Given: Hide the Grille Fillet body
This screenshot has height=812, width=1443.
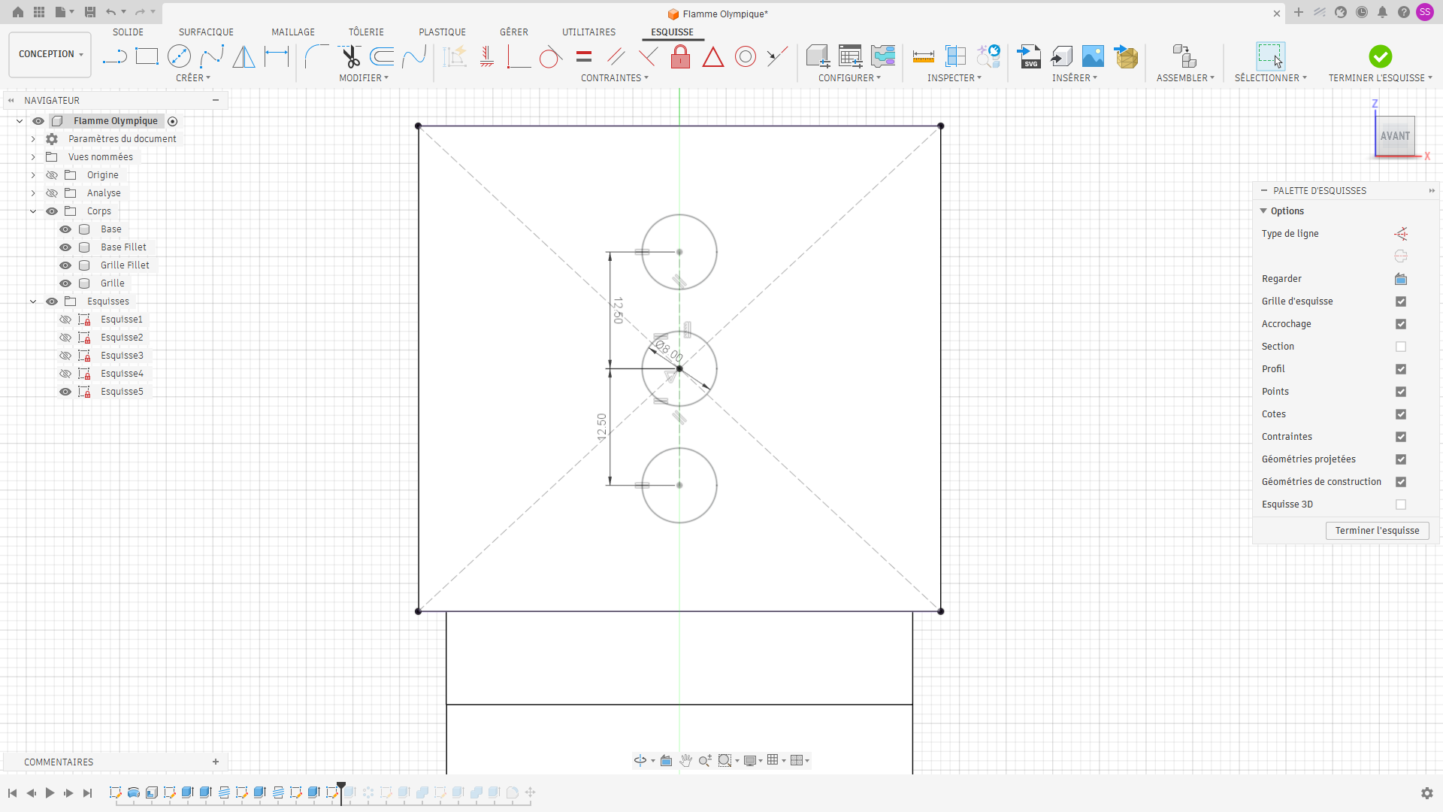Looking at the screenshot, I should click(x=65, y=265).
